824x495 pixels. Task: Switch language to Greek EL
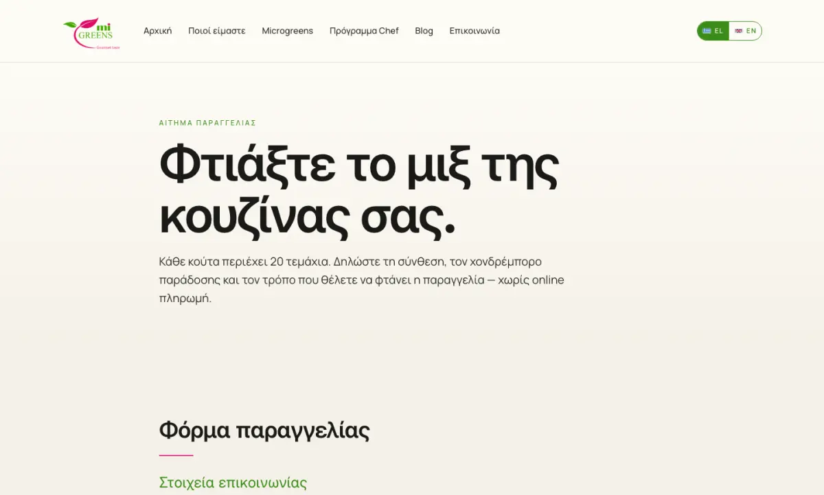[x=713, y=31]
